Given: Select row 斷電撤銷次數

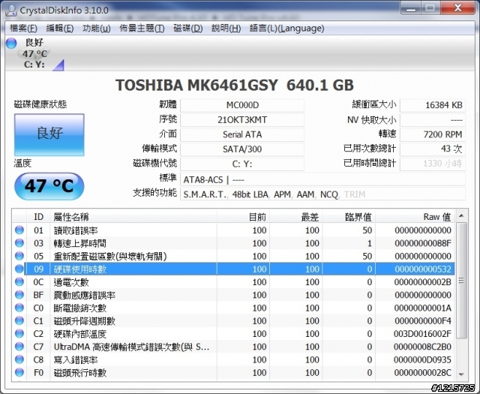Looking at the screenshot, I should [x=233, y=308].
